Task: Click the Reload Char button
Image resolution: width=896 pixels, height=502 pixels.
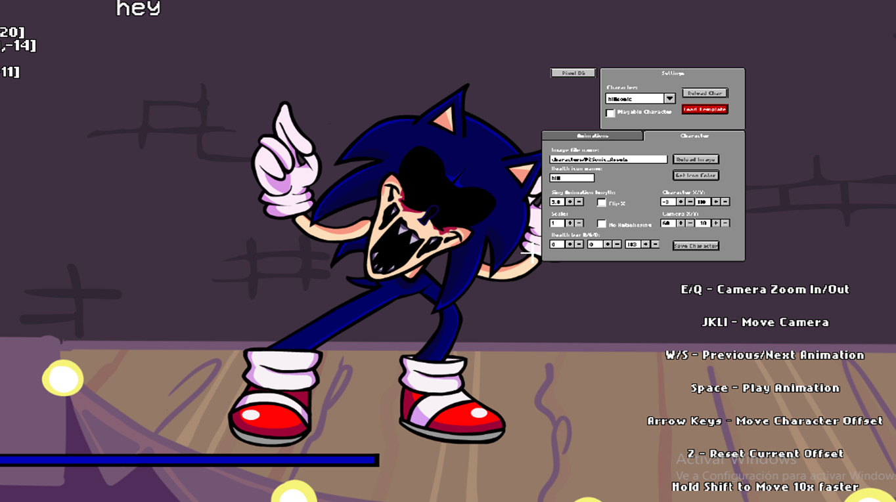Action: [x=705, y=93]
